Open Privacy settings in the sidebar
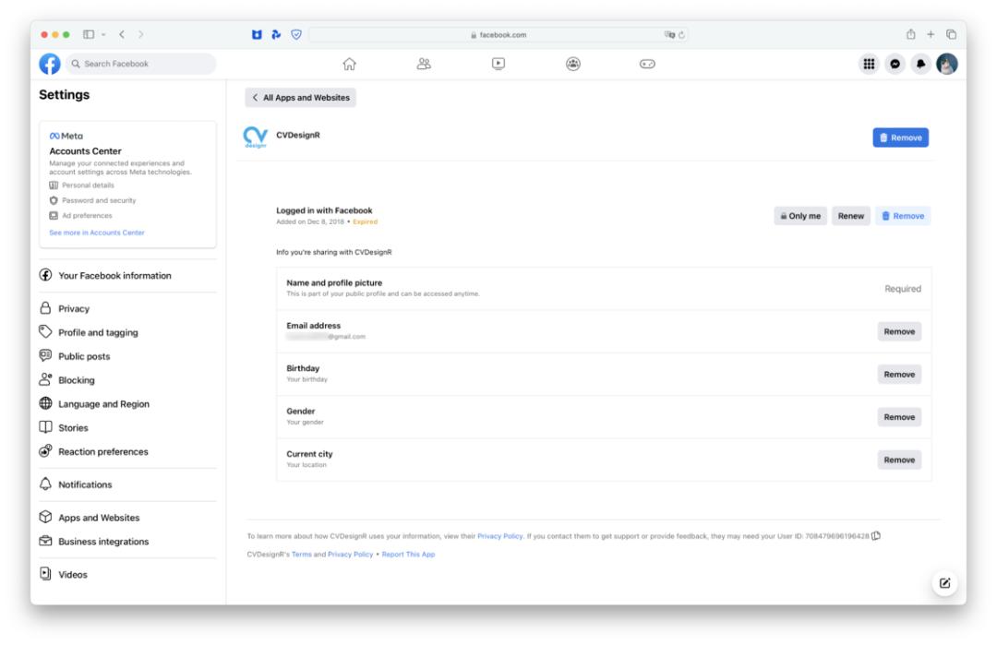The image size is (997, 645). click(x=74, y=309)
